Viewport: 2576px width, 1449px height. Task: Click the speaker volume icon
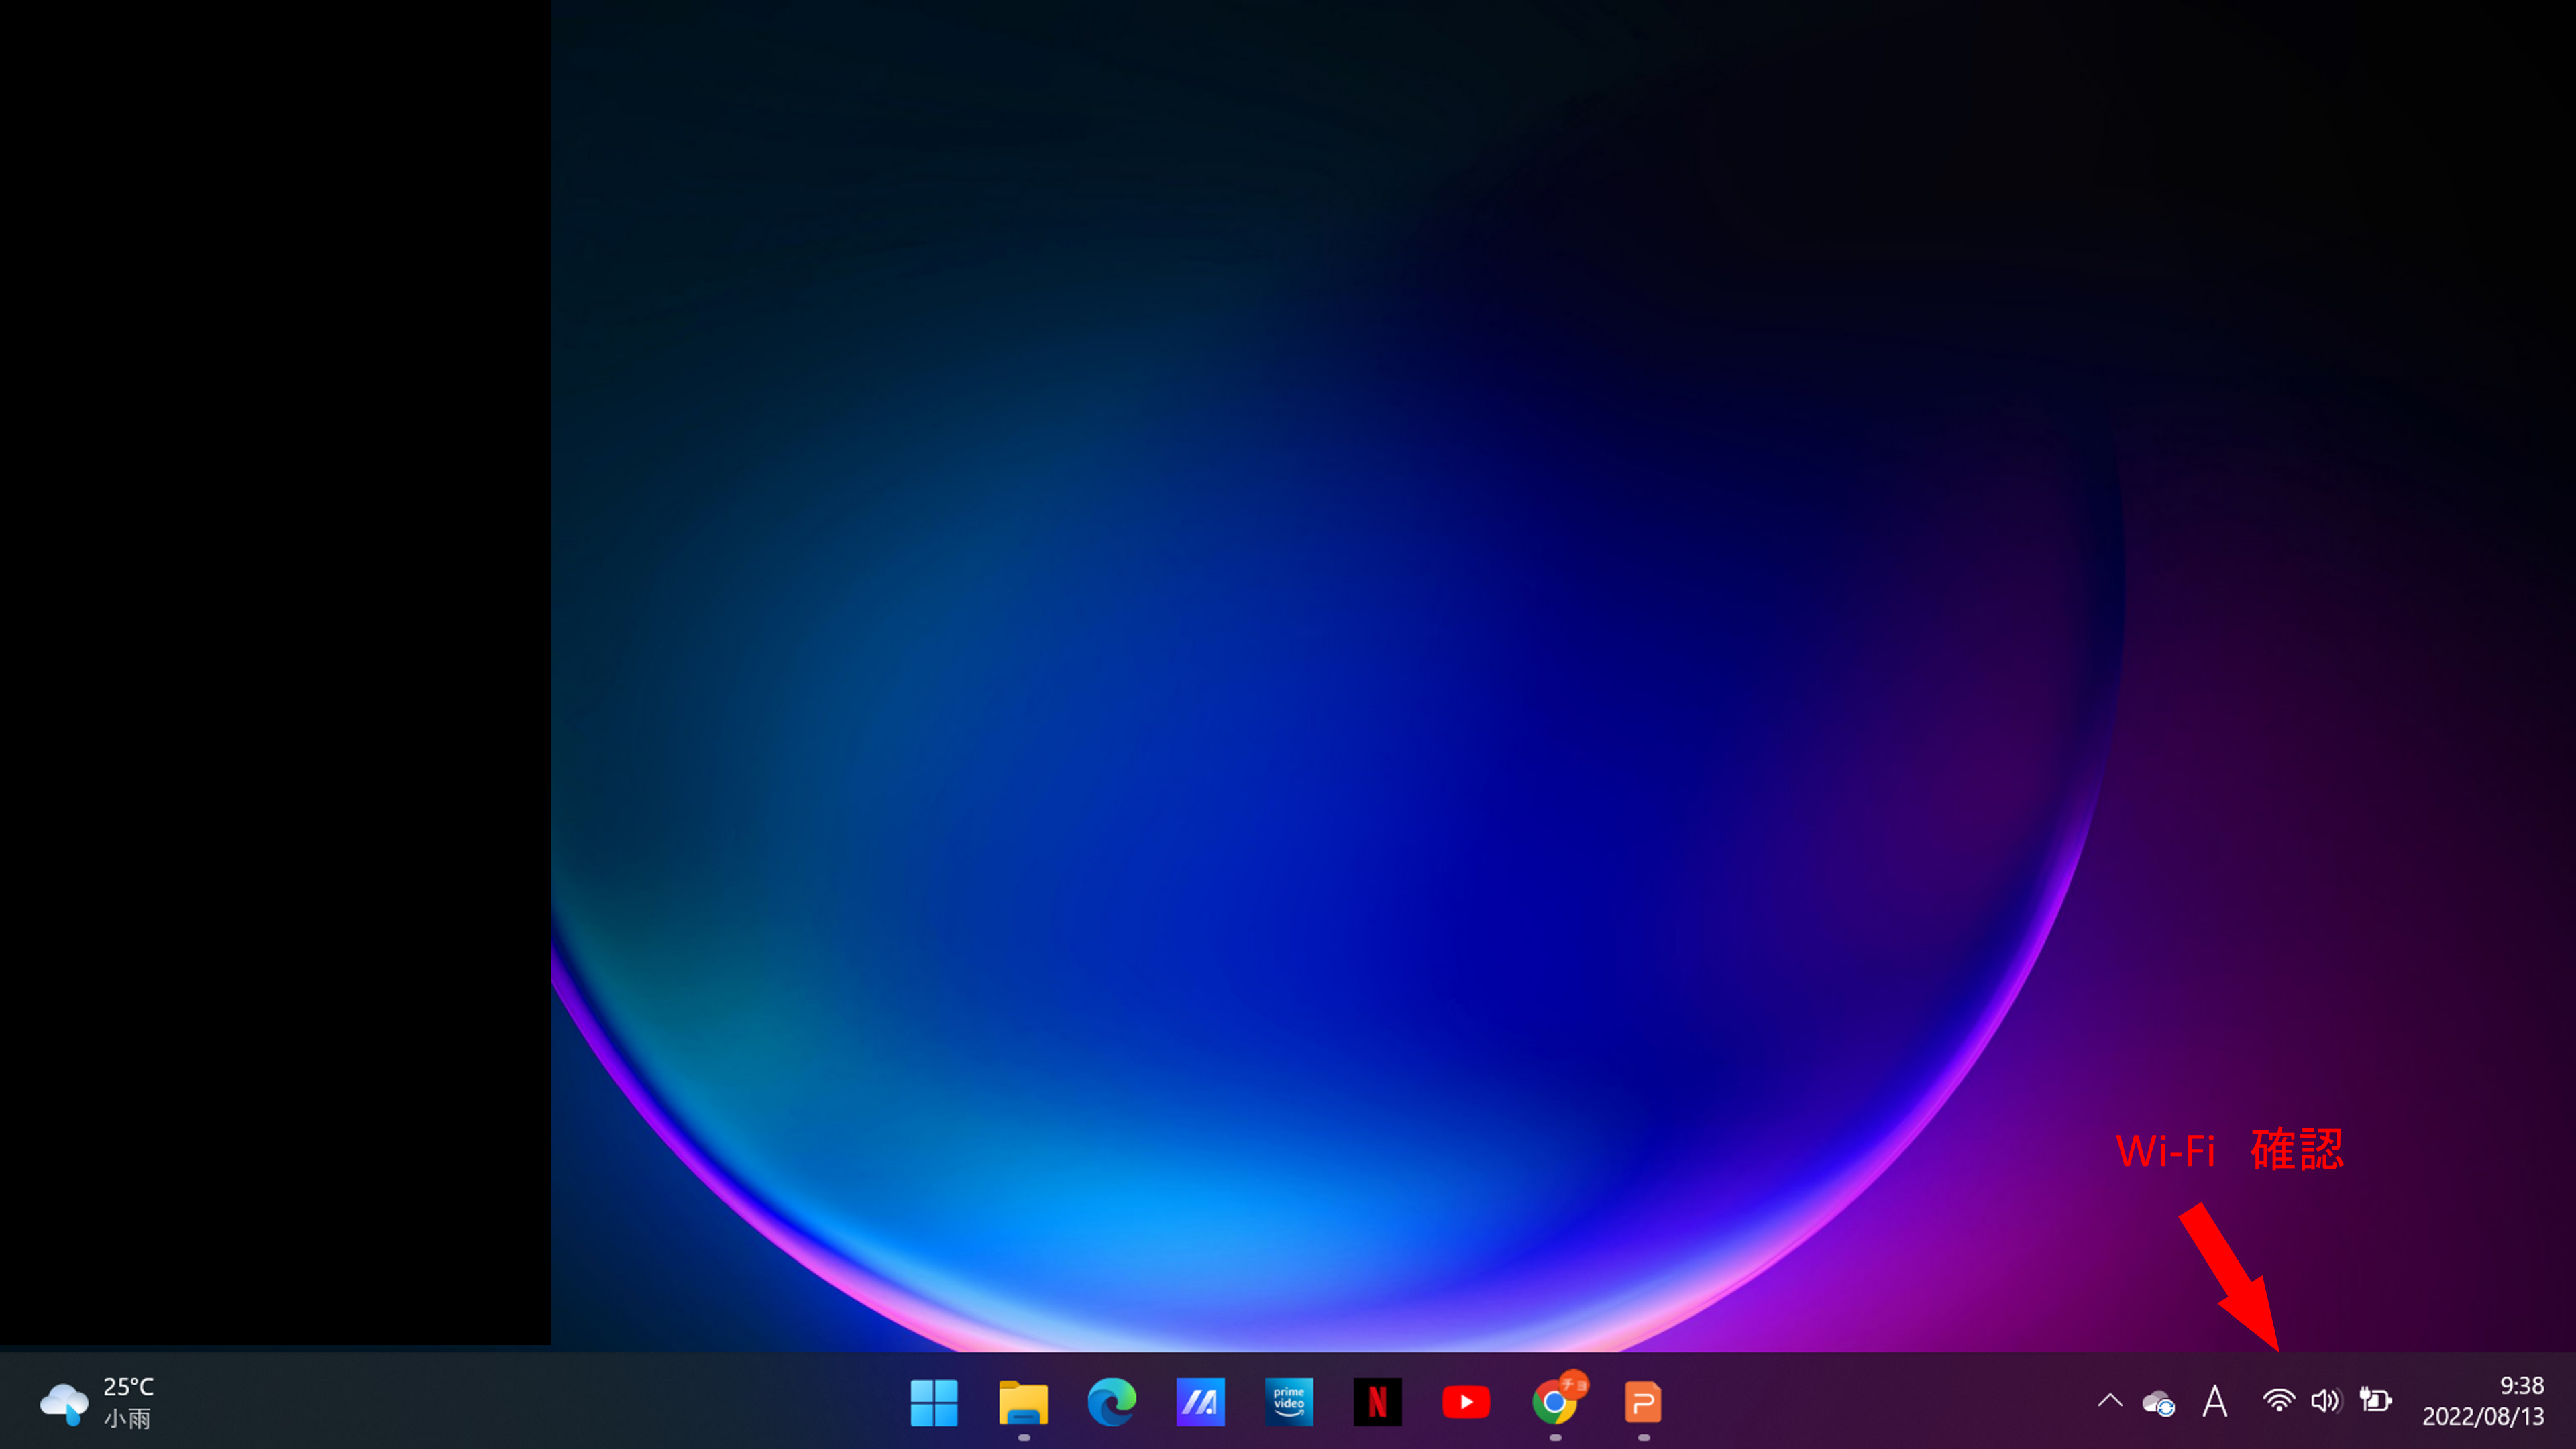2325,1401
